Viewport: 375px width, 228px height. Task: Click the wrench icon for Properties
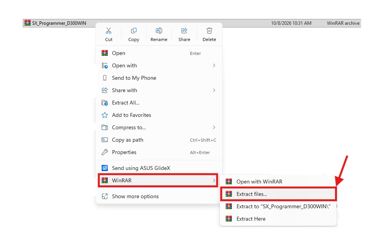click(105, 152)
